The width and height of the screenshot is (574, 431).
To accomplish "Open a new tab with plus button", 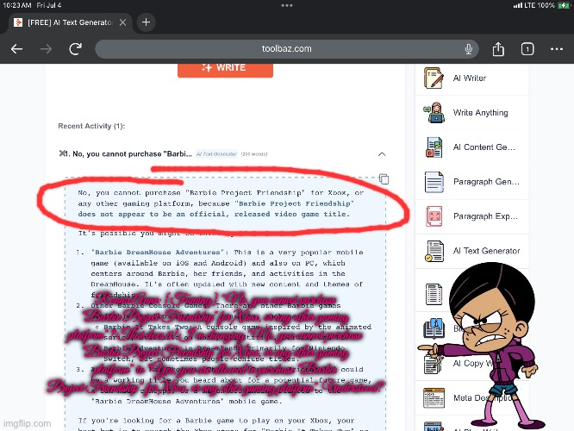I will point(146,22).
